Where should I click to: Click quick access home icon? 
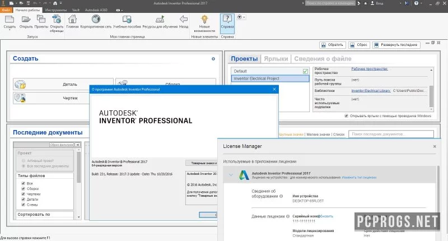tap(55, 3)
